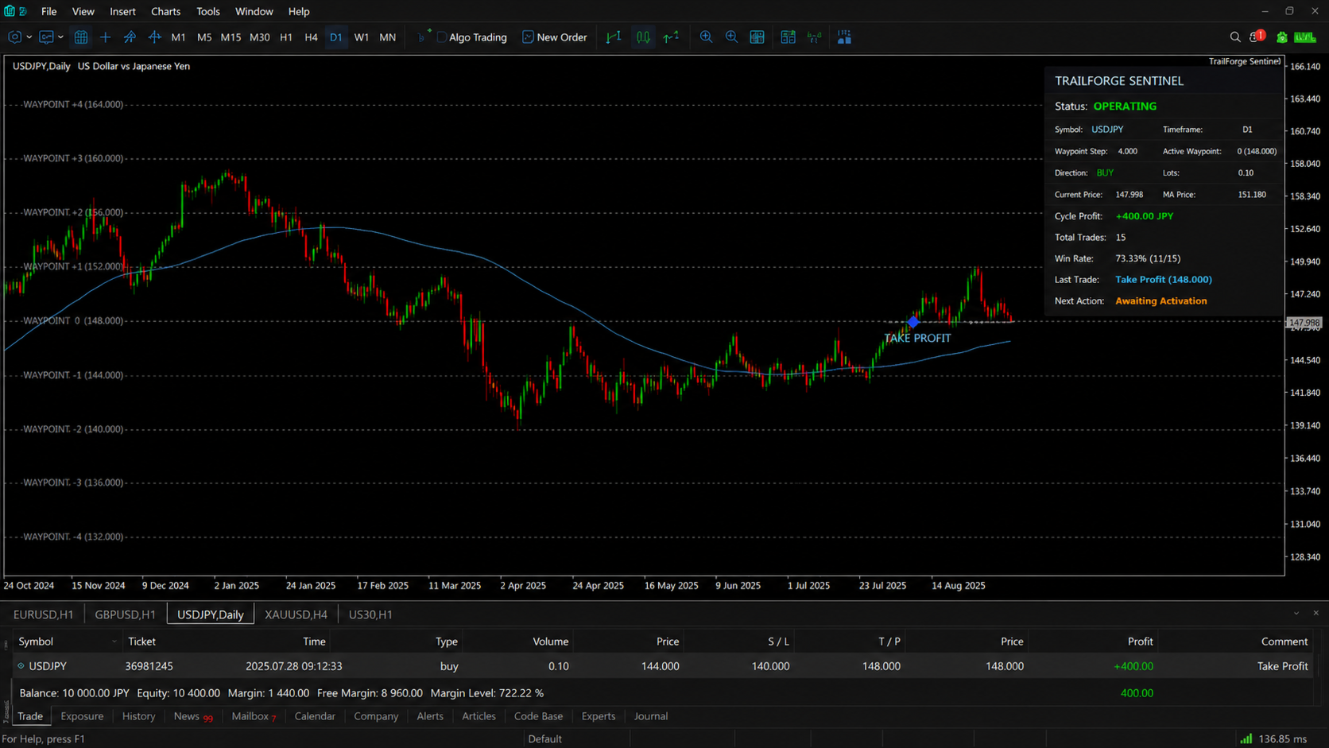The height and width of the screenshot is (748, 1329).
Task: Expand the Symbol column sort arrow
Action: pos(114,641)
